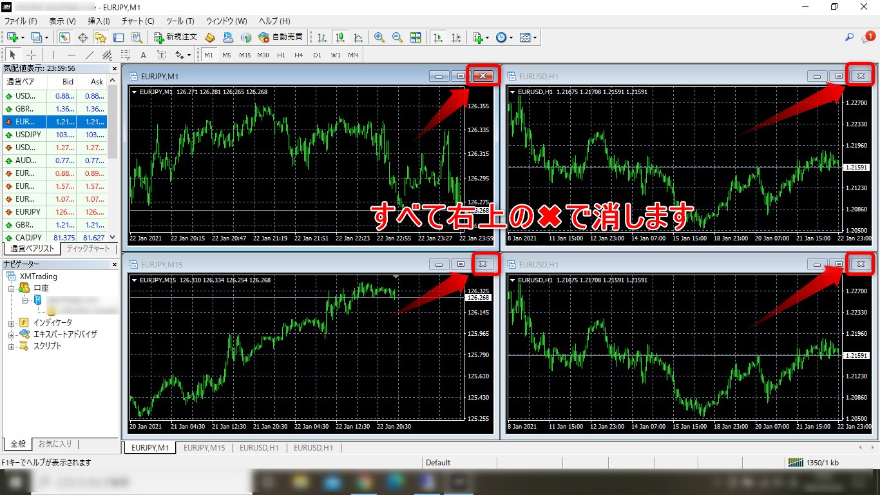Screen dimensions: 880x495
Task: Open the arrows drawing dropdown
Action: (x=183, y=55)
